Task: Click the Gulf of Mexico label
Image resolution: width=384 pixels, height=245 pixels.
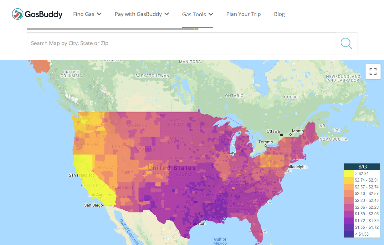Action: [x=220, y=241]
